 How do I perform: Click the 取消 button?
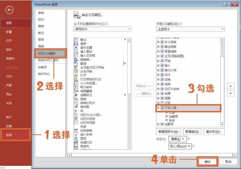(228, 162)
